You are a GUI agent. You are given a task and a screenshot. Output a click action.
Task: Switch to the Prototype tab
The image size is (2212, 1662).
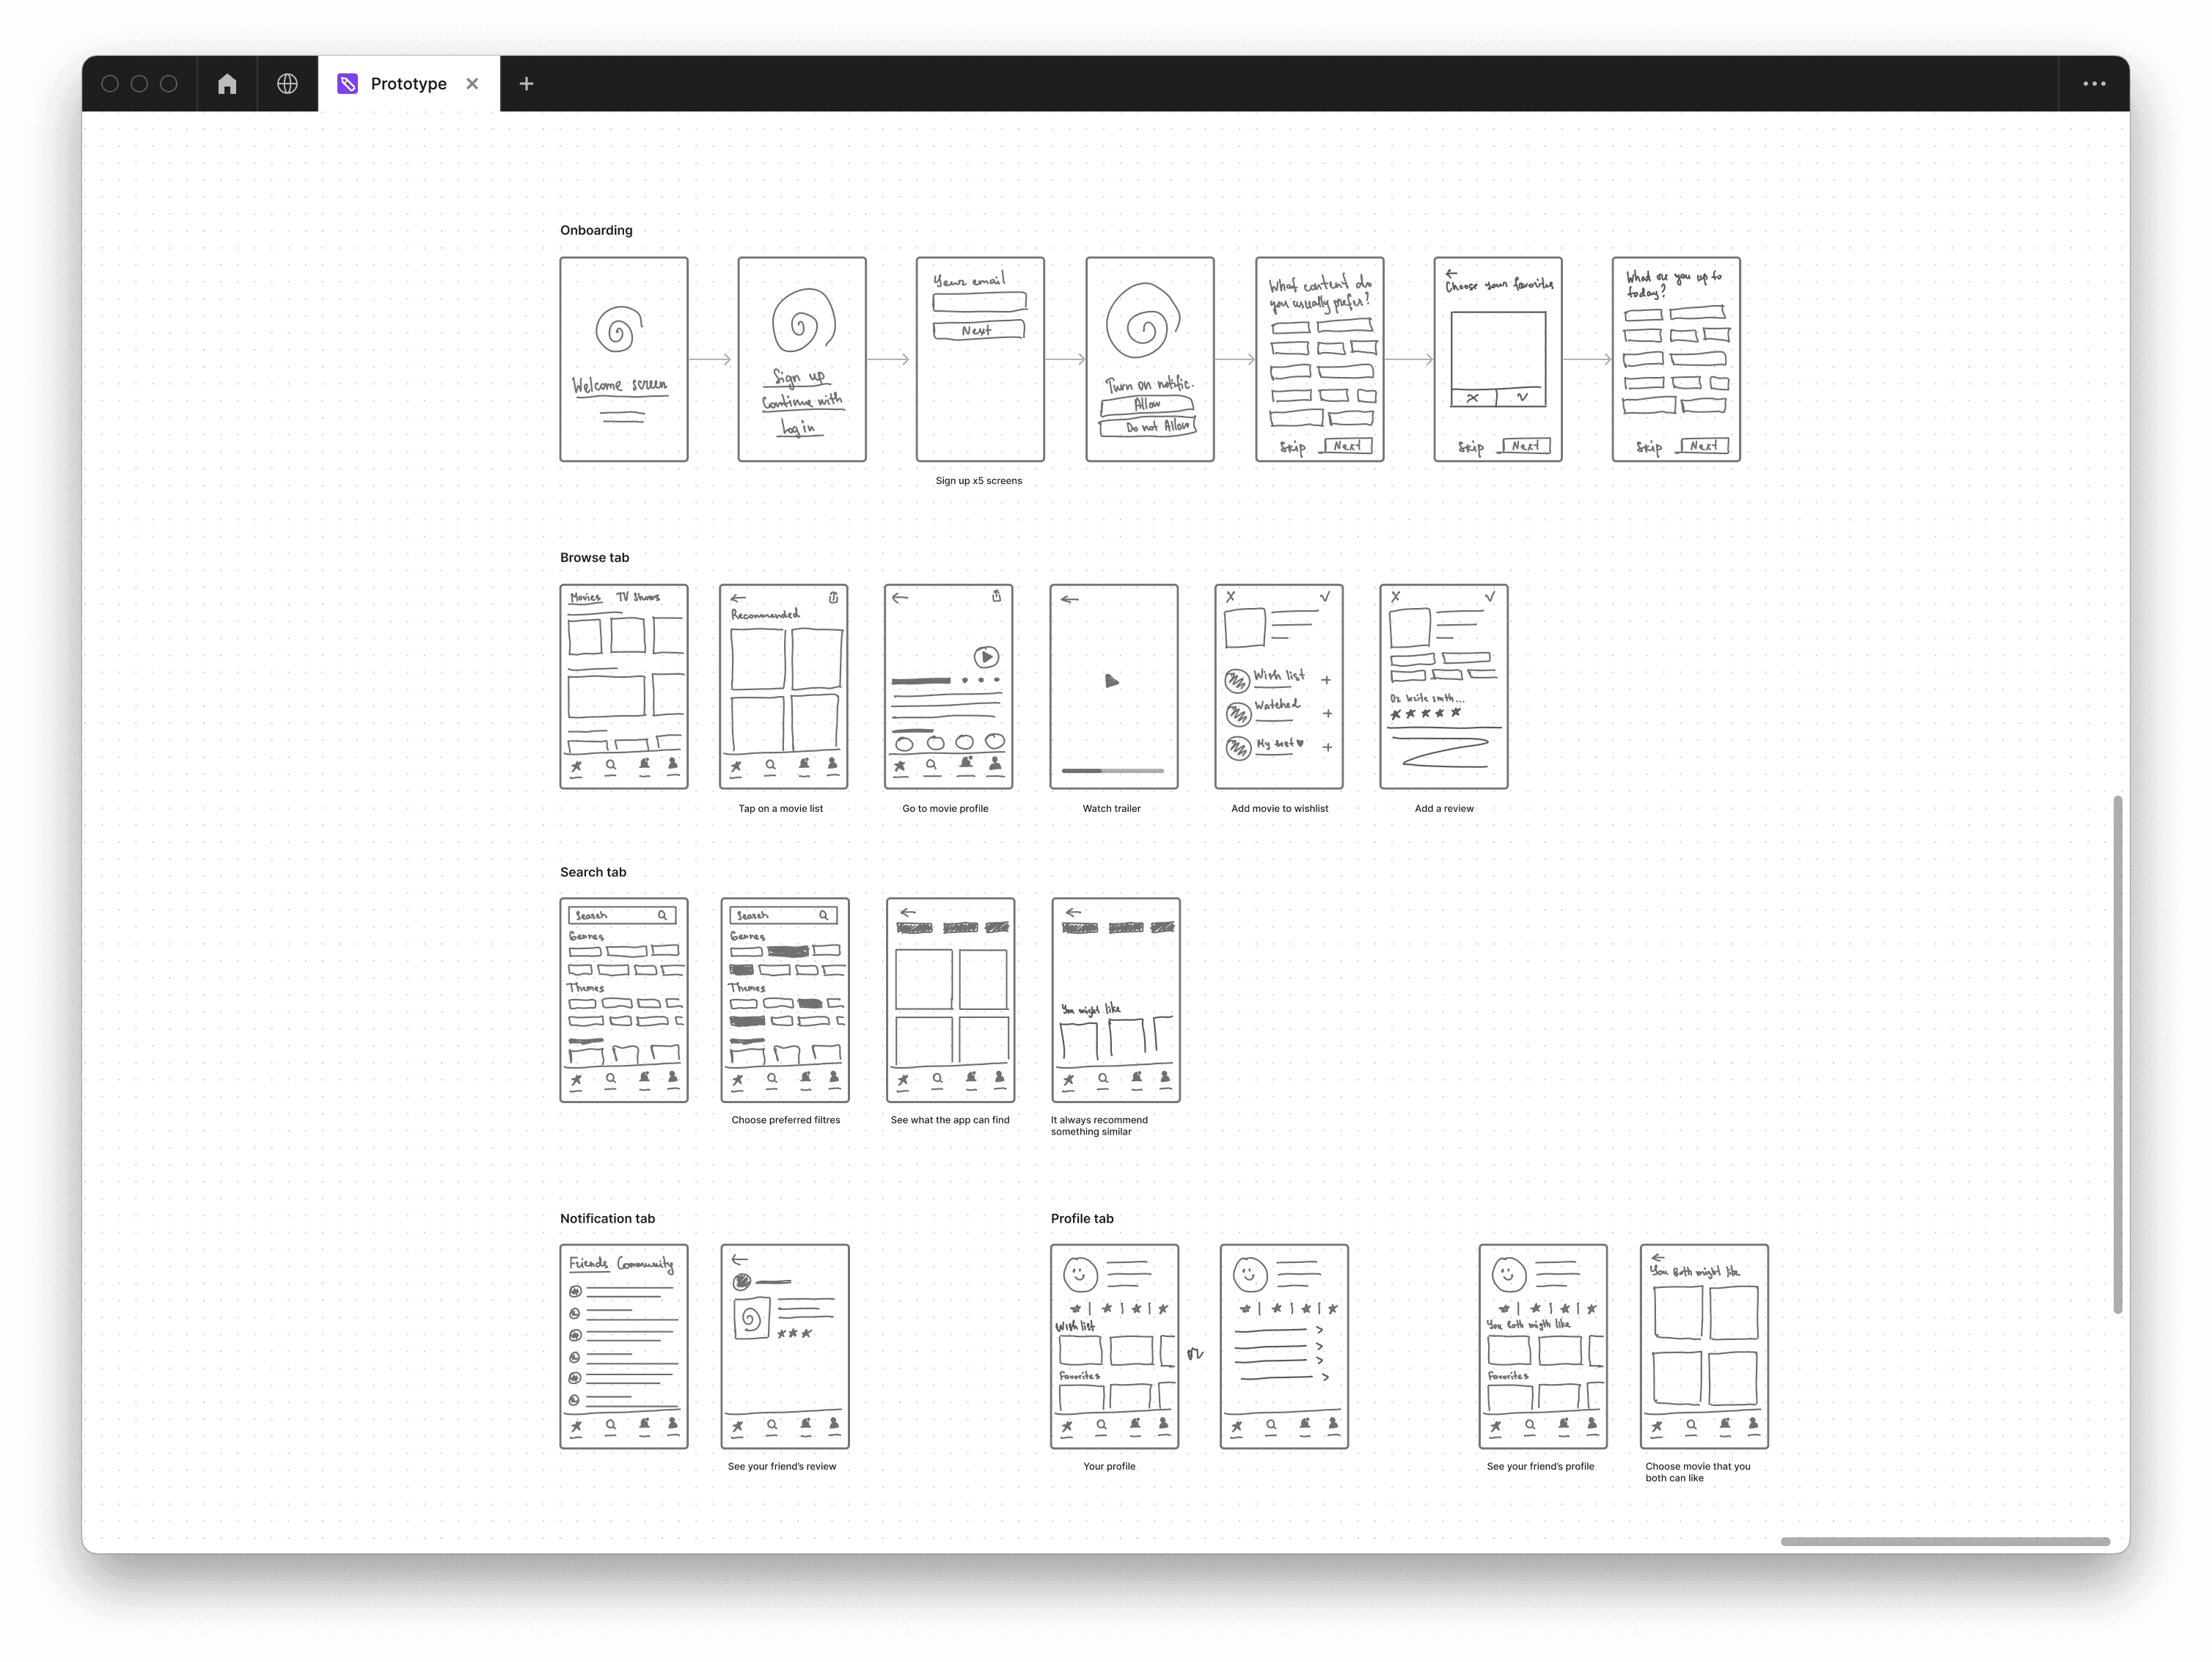[x=408, y=84]
